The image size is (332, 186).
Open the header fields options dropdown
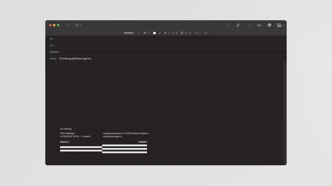pyautogui.click(x=77, y=25)
